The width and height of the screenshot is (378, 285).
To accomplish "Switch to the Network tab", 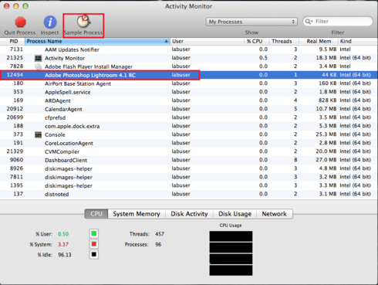I will click(275, 214).
